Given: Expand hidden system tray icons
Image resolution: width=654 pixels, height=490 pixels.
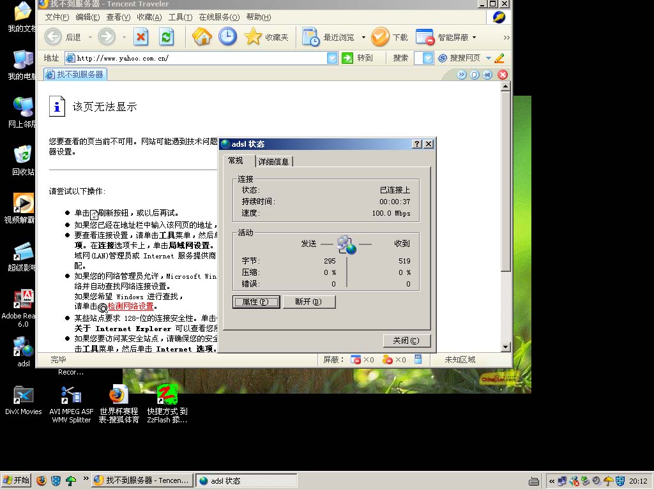Looking at the screenshot, I should pyautogui.click(x=552, y=481).
